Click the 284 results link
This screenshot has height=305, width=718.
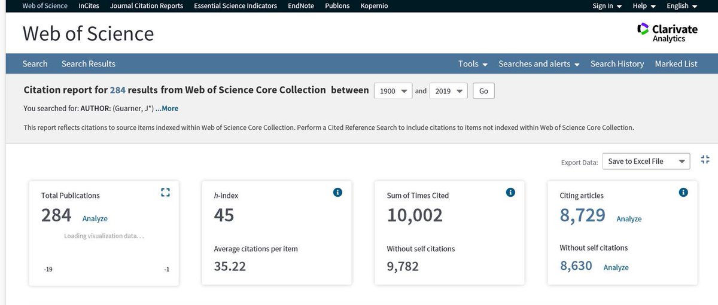[118, 90]
